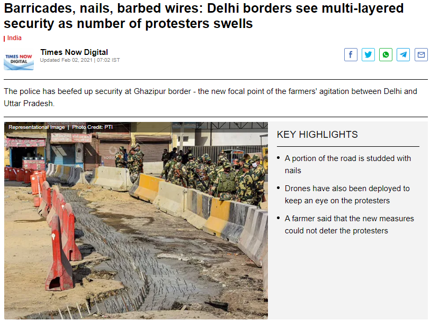Open the India category link
This screenshot has height=321, width=430.
tap(14, 38)
